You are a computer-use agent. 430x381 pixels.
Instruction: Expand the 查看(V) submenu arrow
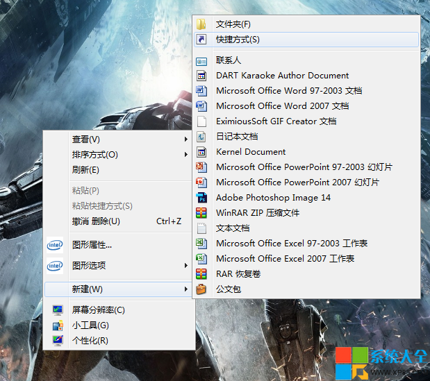pos(186,139)
